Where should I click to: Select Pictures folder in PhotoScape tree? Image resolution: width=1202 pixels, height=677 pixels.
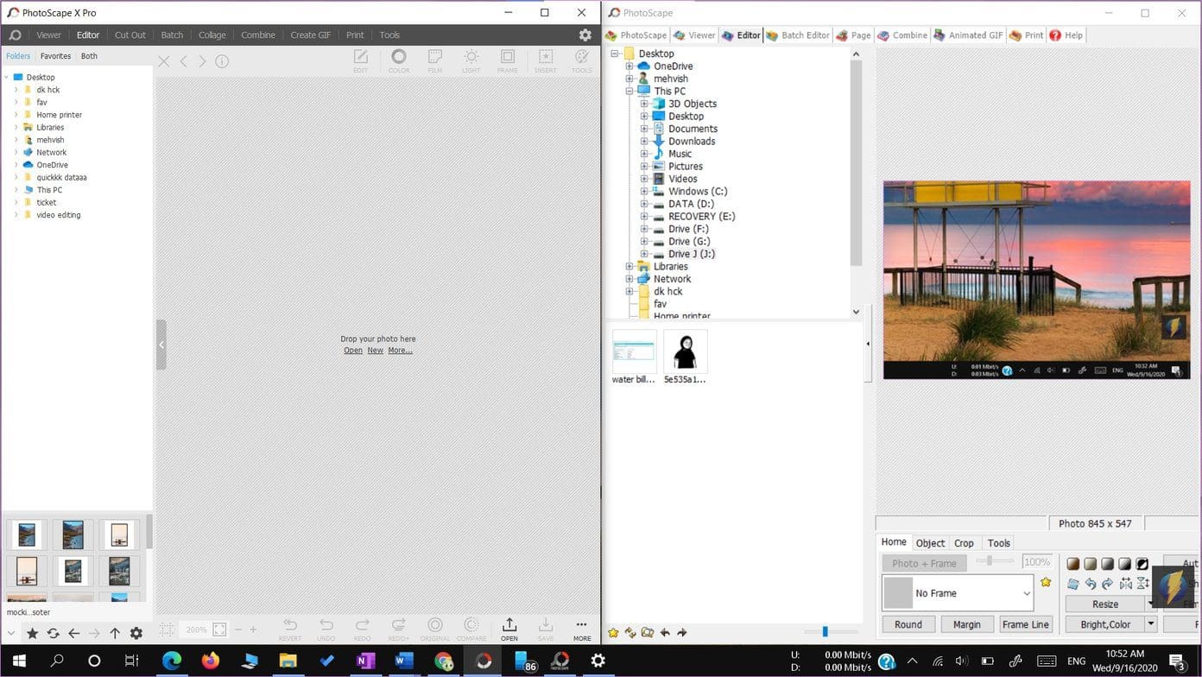point(685,167)
